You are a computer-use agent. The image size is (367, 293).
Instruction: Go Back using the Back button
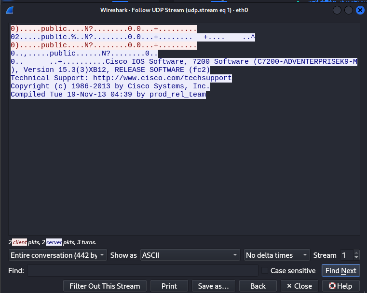(258, 286)
